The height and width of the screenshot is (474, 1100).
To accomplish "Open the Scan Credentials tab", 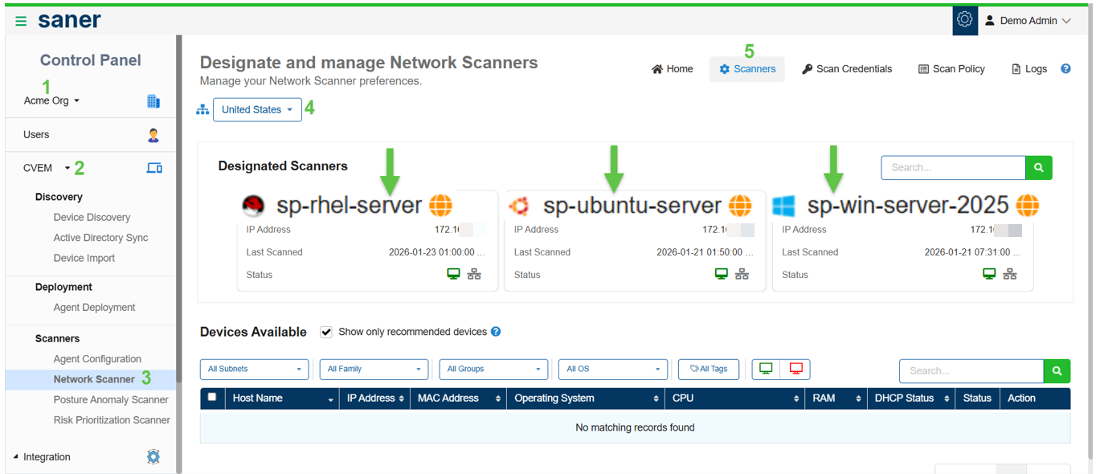I will click(847, 69).
